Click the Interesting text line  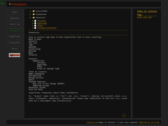35,49
